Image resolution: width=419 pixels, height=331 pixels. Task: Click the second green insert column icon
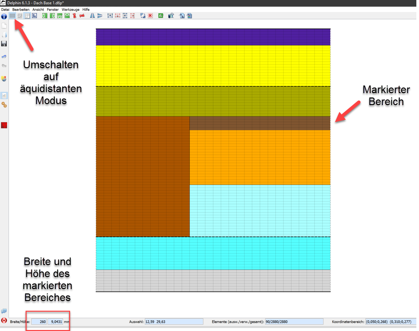click(52, 16)
